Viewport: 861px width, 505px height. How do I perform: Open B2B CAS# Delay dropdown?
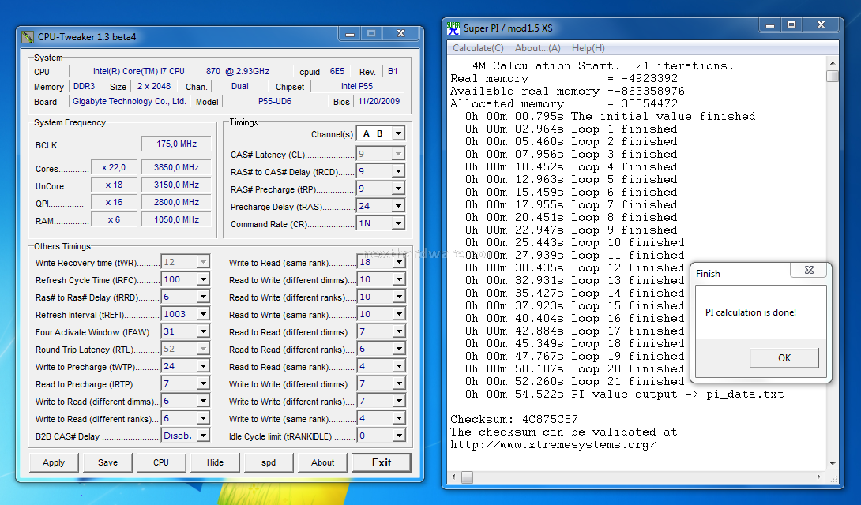(203, 436)
